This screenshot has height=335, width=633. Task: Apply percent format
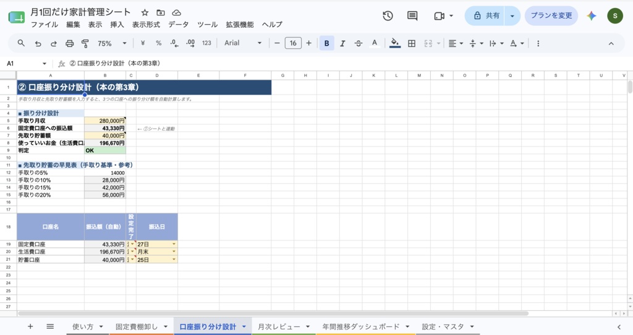(x=159, y=43)
